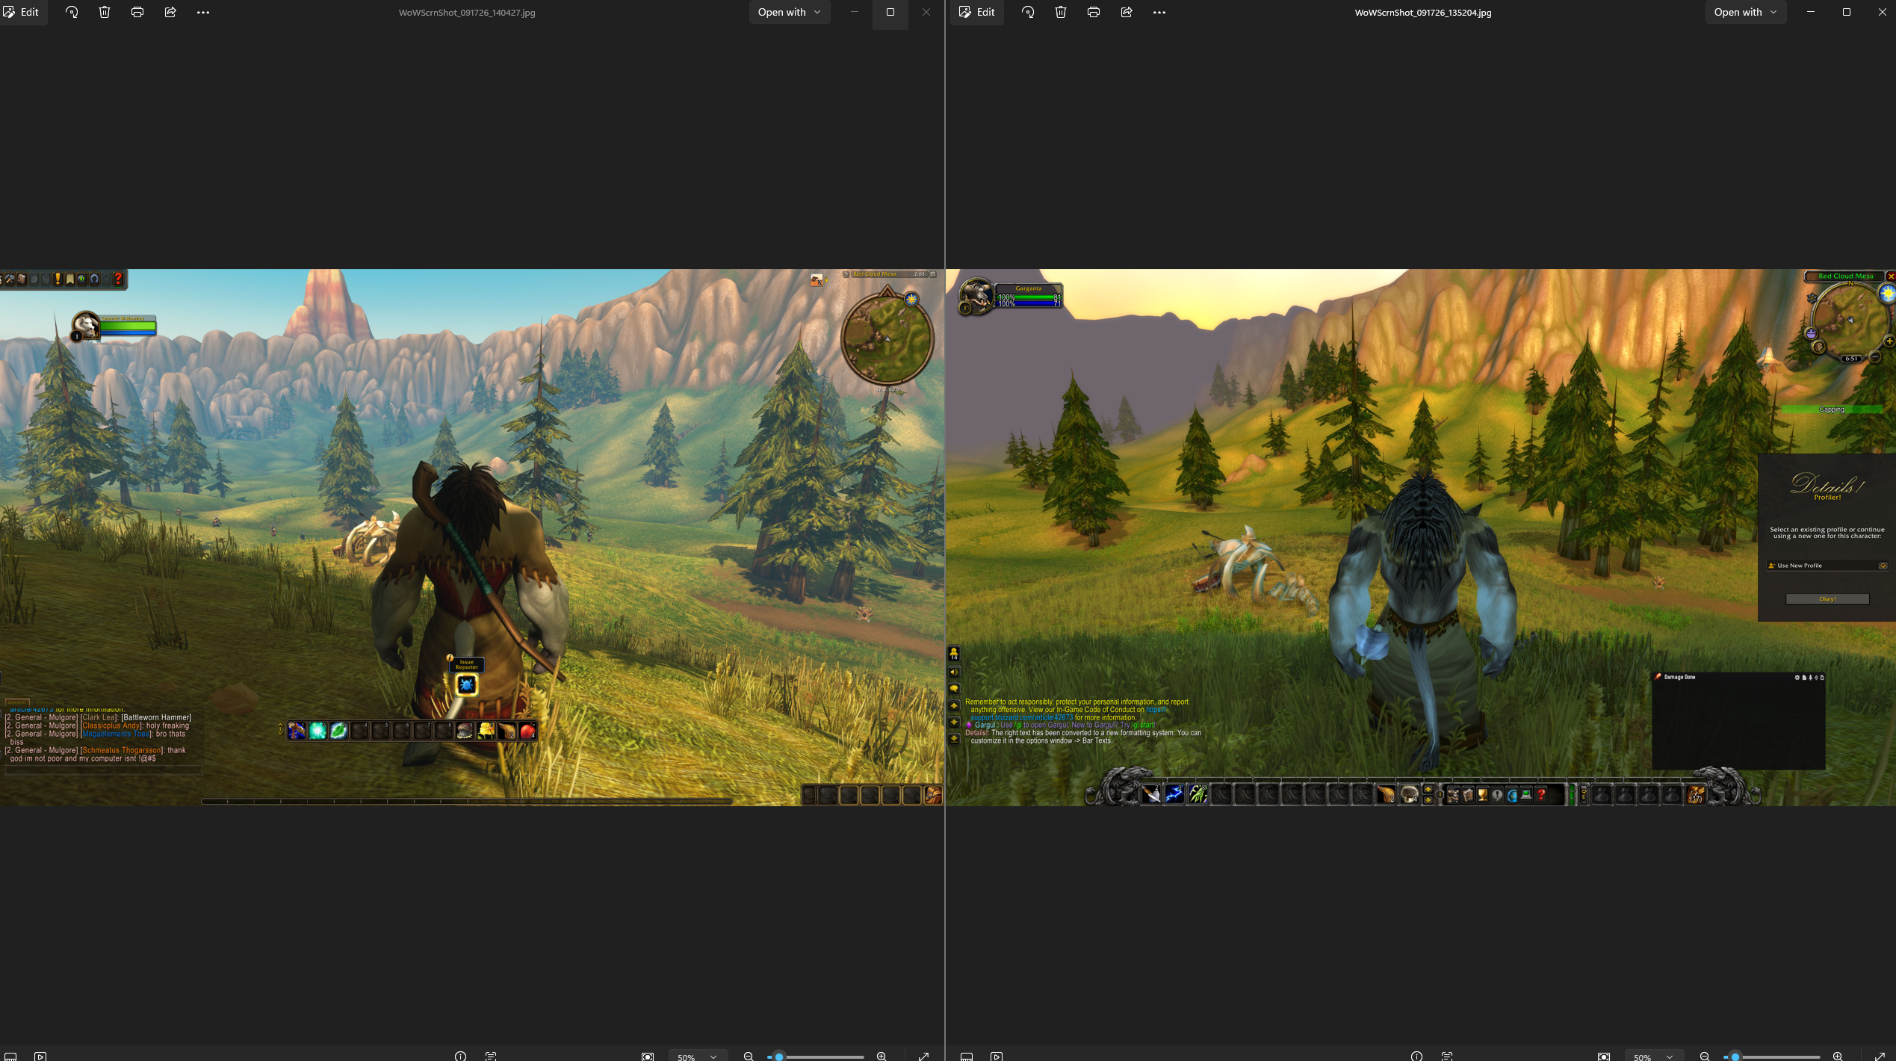Click Edit in the right 135204 window
This screenshot has width=1896, height=1061.
(977, 12)
